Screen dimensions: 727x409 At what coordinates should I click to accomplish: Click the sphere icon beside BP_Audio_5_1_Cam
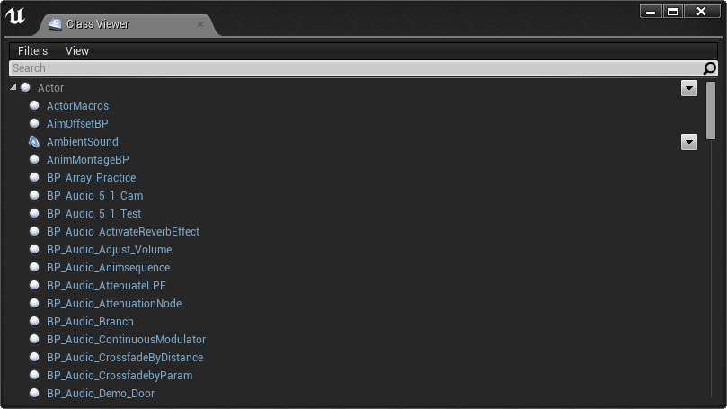[34, 195]
